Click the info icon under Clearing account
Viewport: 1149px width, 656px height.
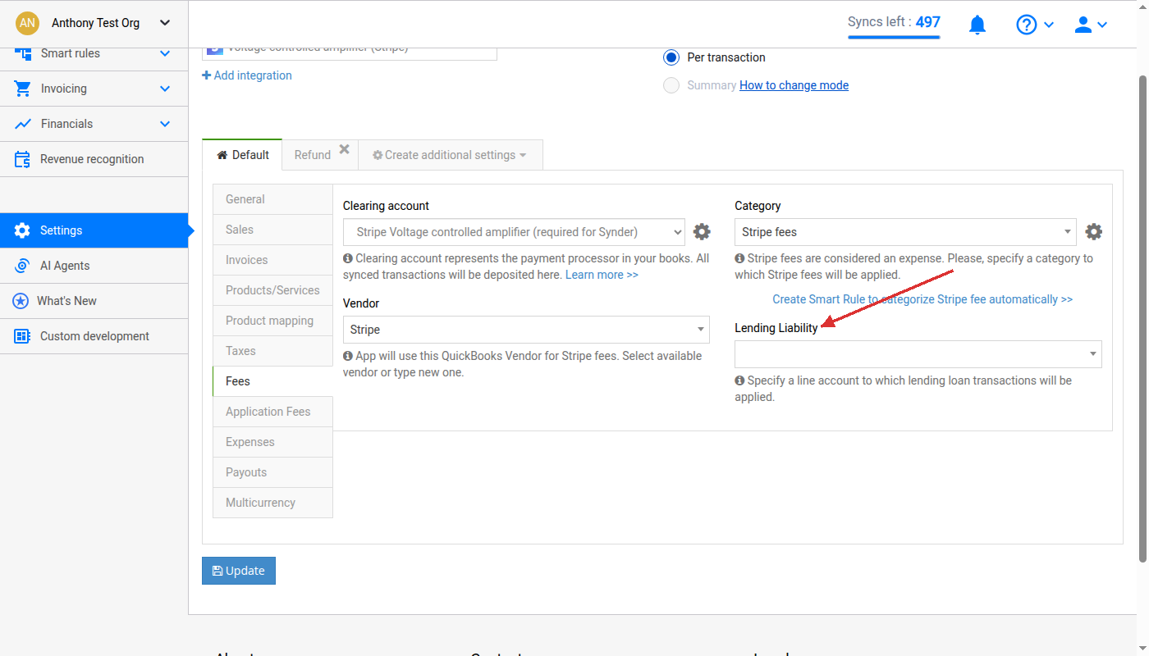click(348, 258)
